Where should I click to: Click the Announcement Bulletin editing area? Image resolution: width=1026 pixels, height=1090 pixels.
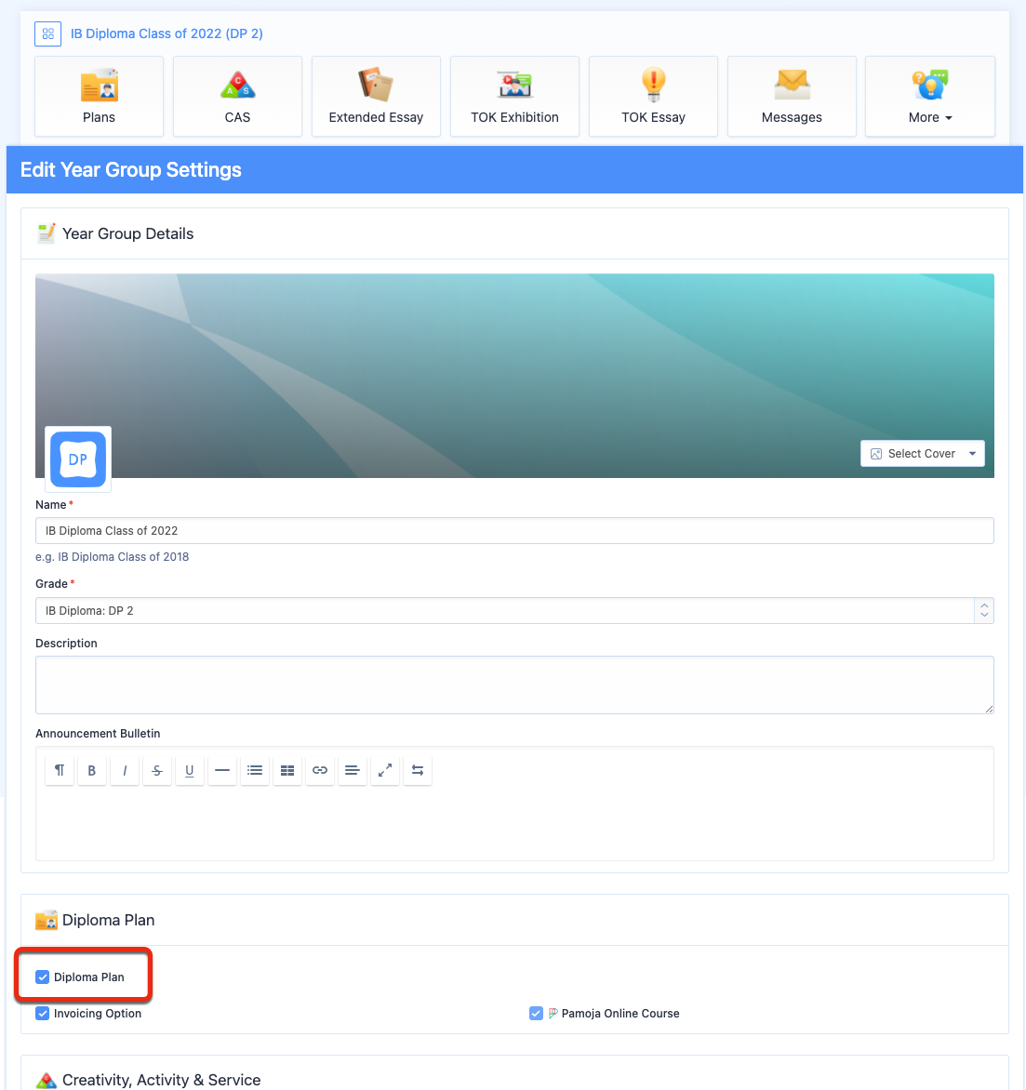coord(514,824)
